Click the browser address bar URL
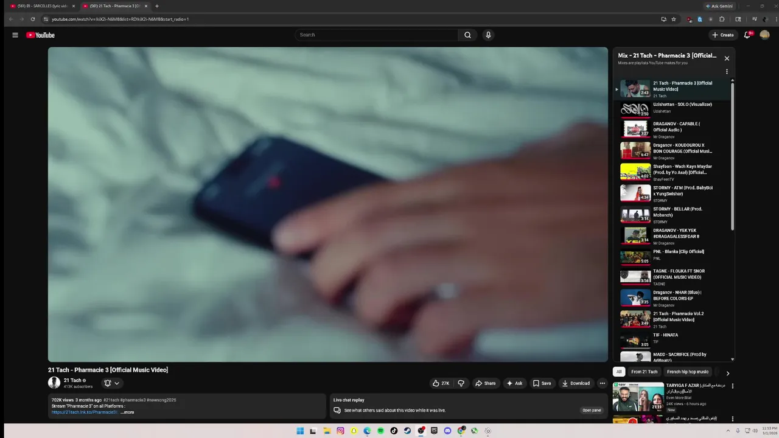 121,19
